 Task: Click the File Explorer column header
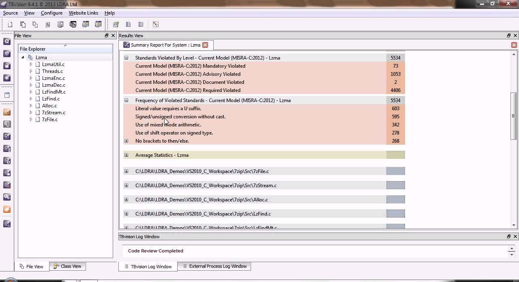click(66, 49)
